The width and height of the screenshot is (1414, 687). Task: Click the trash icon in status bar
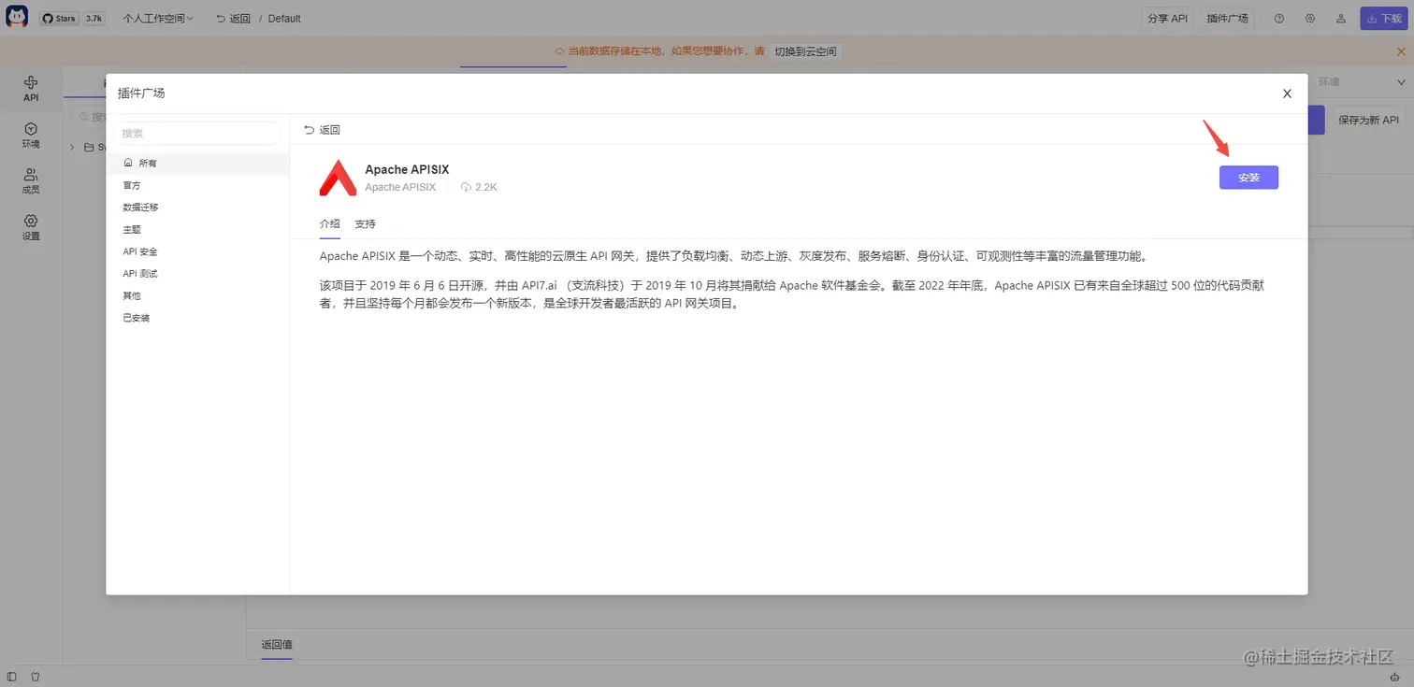click(36, 676)
